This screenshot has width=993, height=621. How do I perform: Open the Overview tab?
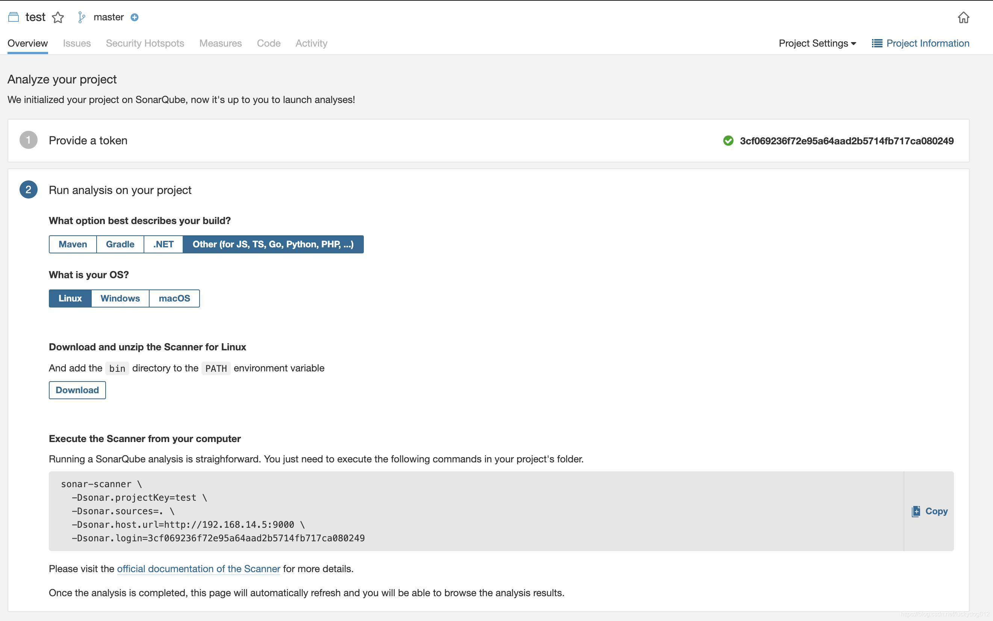(27, 43)
